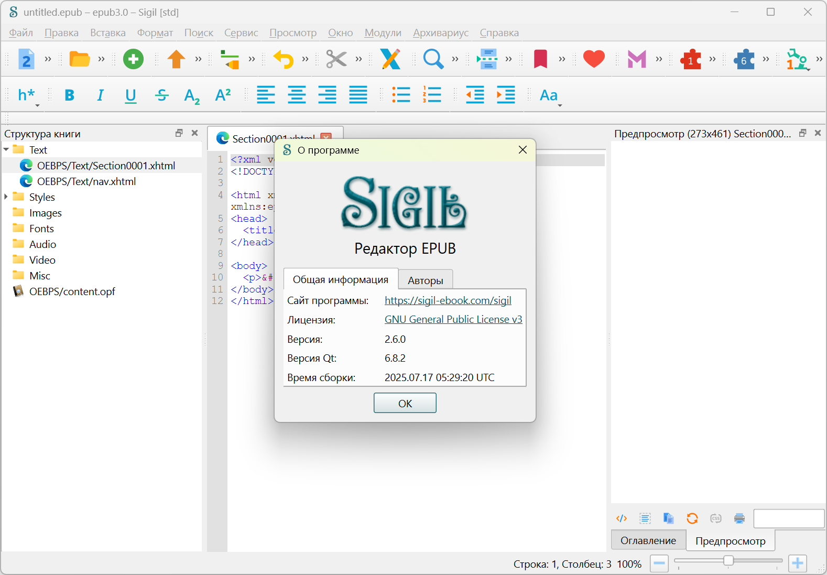Click the Bold formatting icon

[69, 95]
